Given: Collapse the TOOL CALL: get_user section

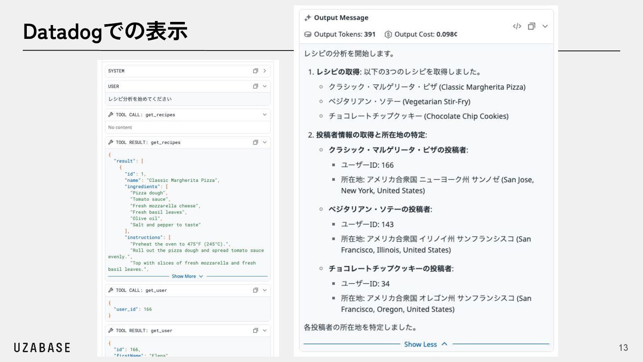Looking at the screenshot, I should tap(264, 290).
